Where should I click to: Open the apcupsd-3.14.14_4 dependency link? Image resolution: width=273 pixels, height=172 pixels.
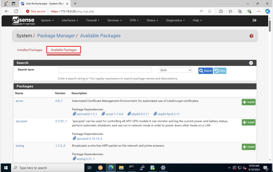(x=89, y=139)
